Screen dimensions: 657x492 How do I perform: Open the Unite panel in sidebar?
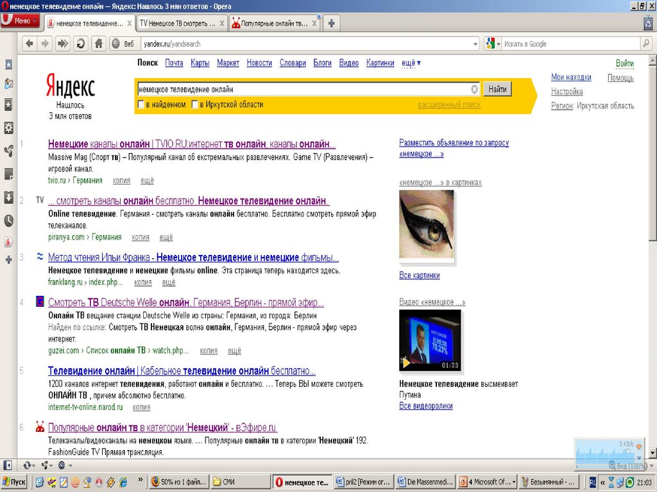pyautogui.click(x=8, y=151)
